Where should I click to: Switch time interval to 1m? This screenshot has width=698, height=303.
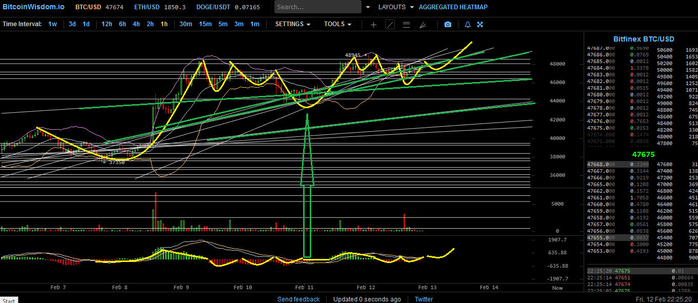(x=255, y=24)
